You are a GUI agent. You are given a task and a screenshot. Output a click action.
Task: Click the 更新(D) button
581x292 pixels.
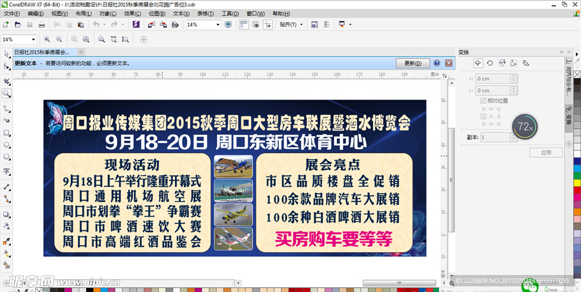point(413,63)
